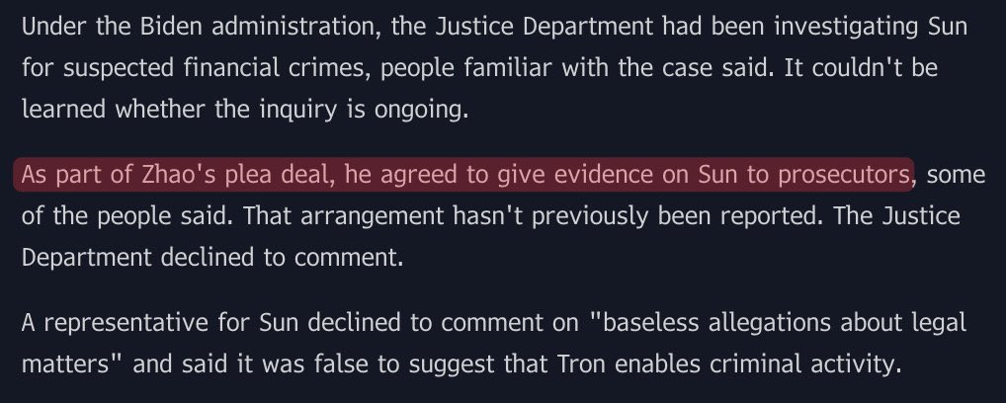This screenshot has height=403, width=1006.
Task: Click the red highlighted sentence about Zhao's plea deal
Action: [463, 175]
